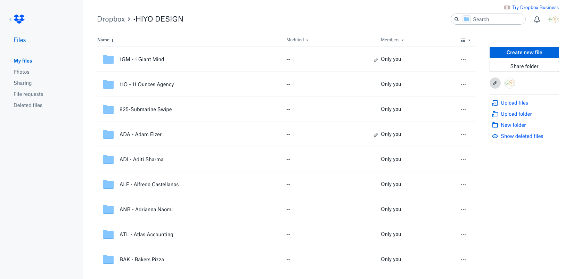Open more options for ATL - Atlas Accounting
The height and width of the screenshot is (279, 573).
coord(463,235)
